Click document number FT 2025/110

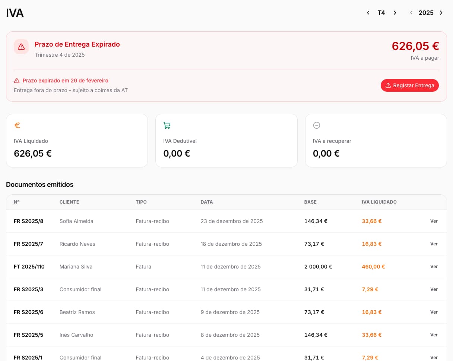click(29, 267)
